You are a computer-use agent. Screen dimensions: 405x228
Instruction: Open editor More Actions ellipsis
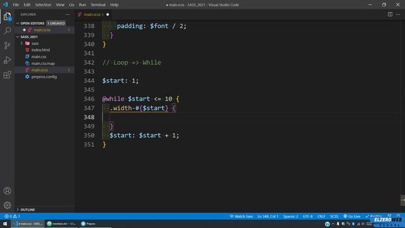click(398, 15)
